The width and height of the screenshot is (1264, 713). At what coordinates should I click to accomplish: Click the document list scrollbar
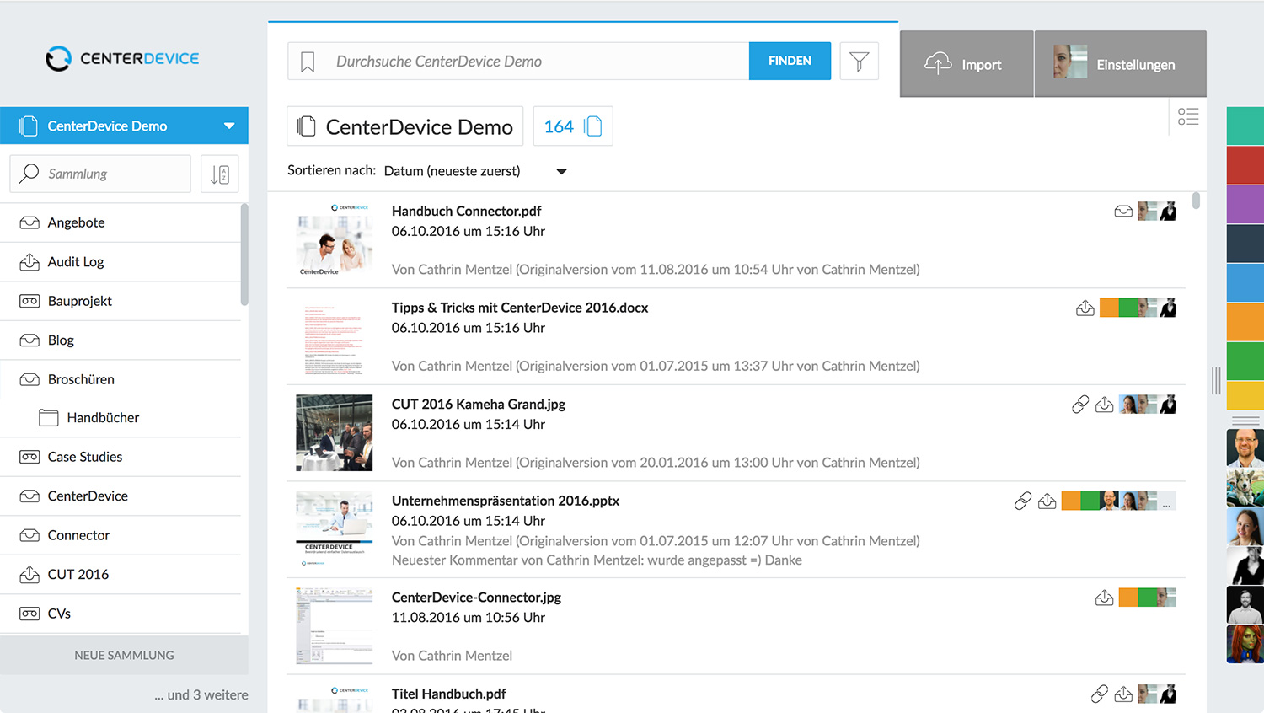1196,201
